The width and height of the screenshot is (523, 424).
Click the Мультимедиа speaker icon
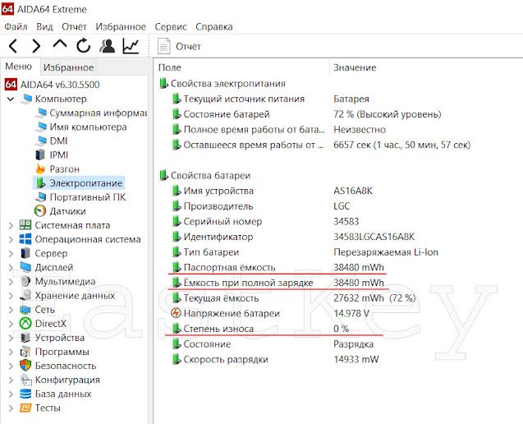(25, 281)
